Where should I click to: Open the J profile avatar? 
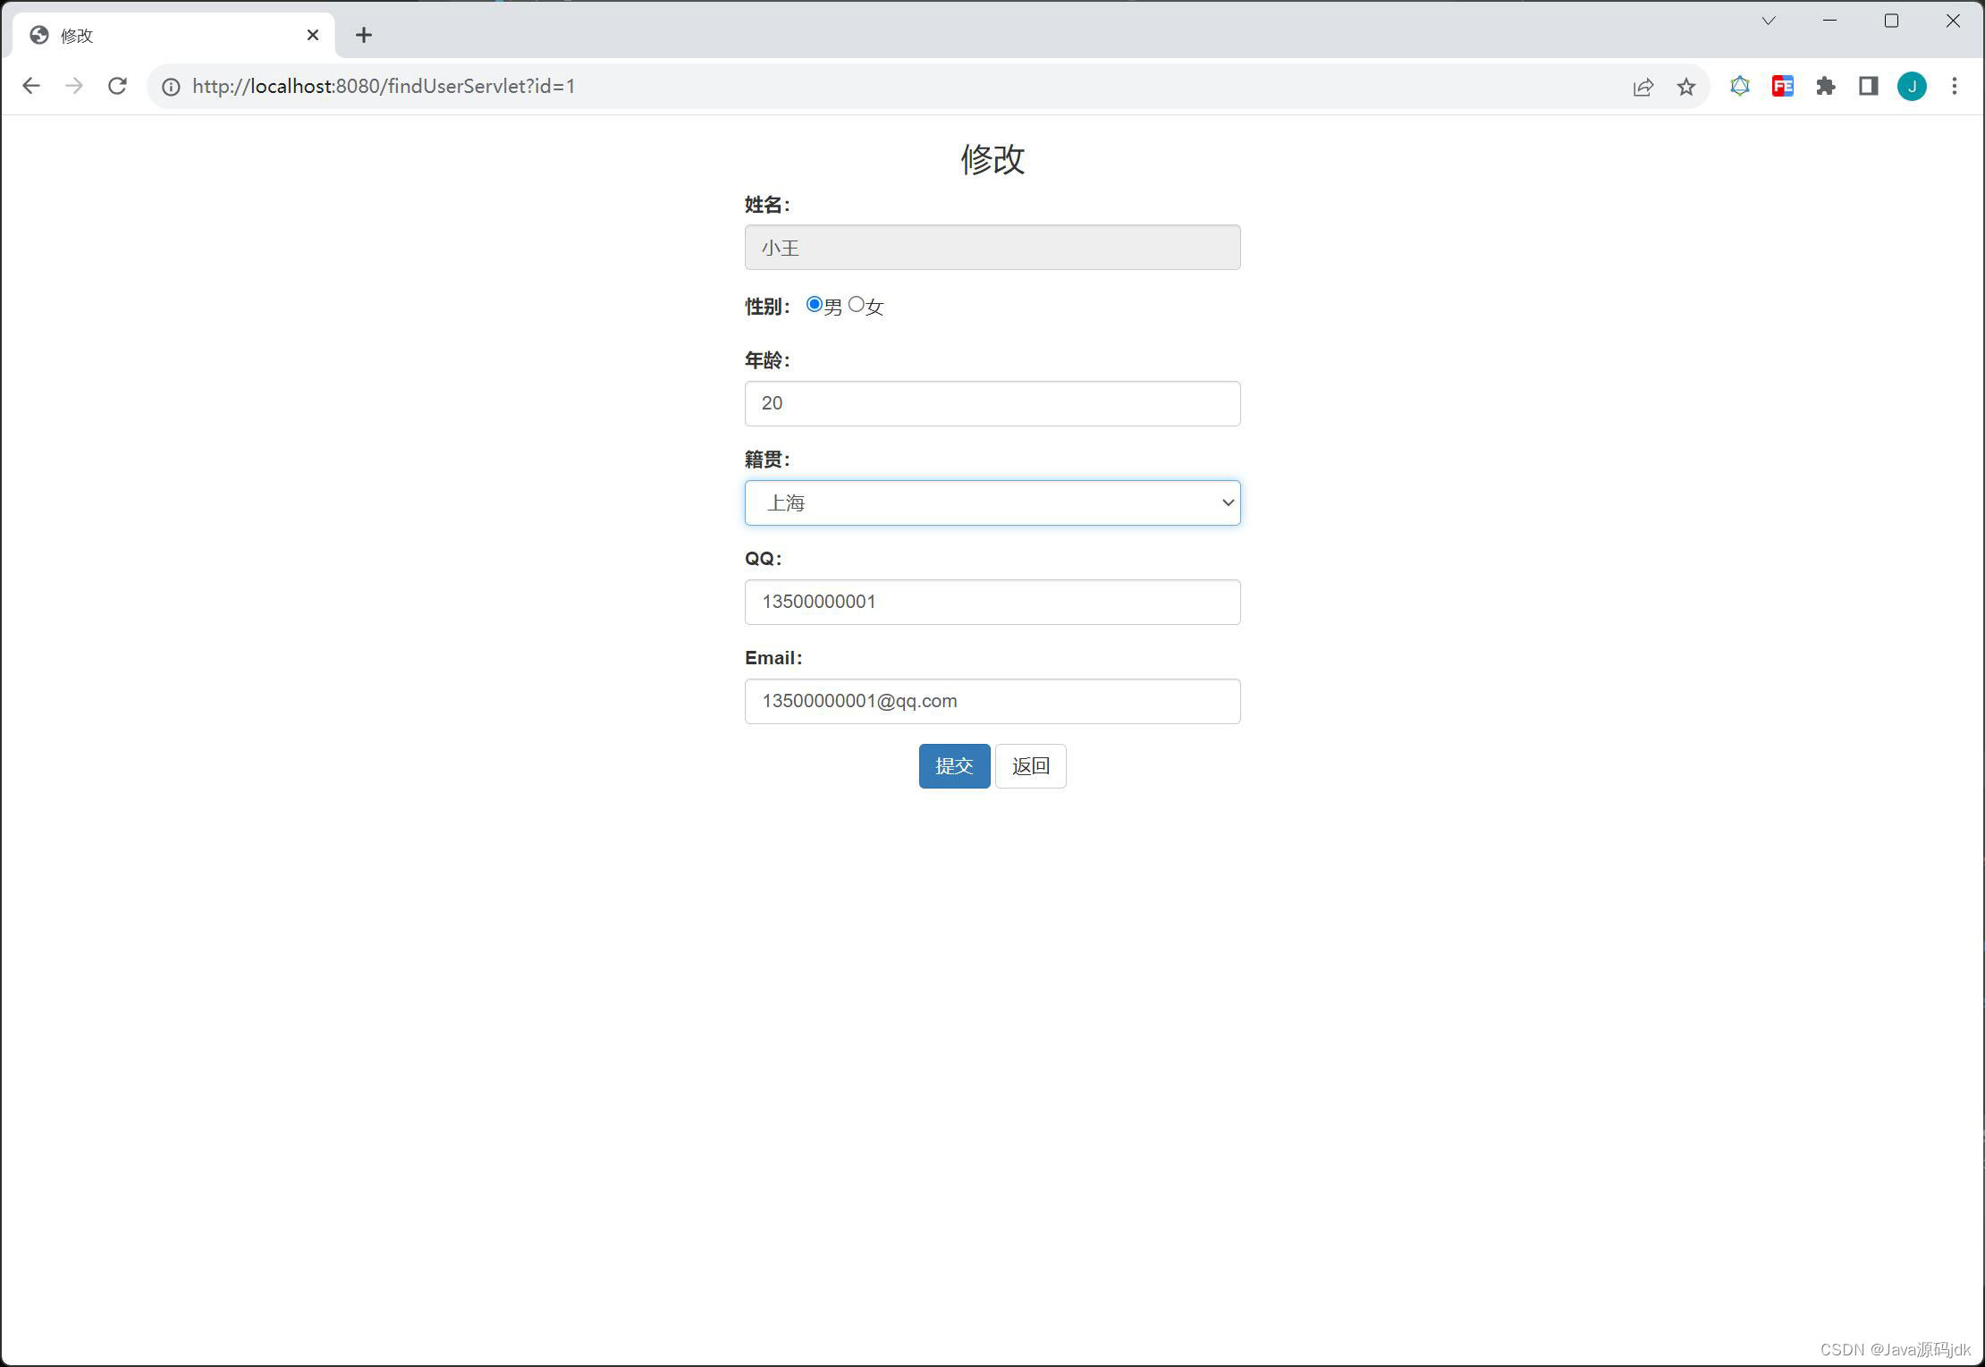(1912, 86)
